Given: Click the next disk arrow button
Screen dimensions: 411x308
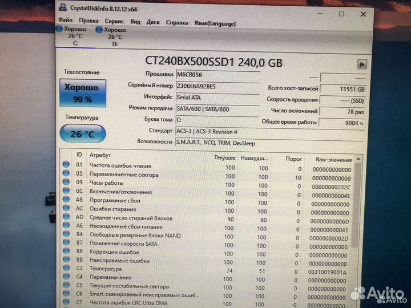Looking at the screenshot, I should 362,64.
